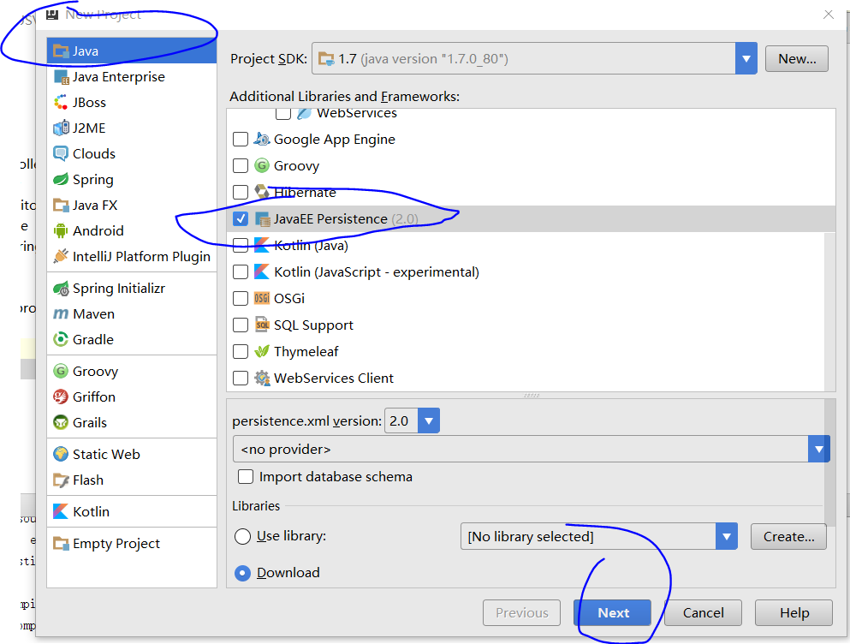Select the Java project type icon
Viewport: 850px width, 644px height.
click(61, 51)
